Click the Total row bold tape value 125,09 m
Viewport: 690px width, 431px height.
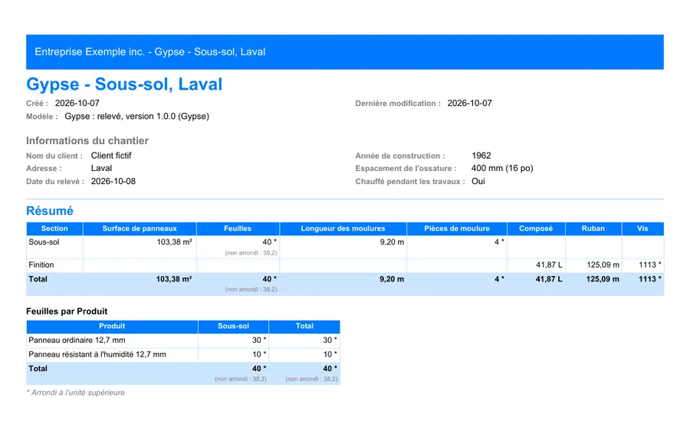pos(603,279)
